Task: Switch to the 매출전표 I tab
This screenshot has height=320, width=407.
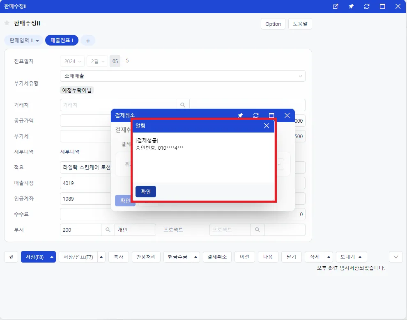Action: click(x=62, y=40)
